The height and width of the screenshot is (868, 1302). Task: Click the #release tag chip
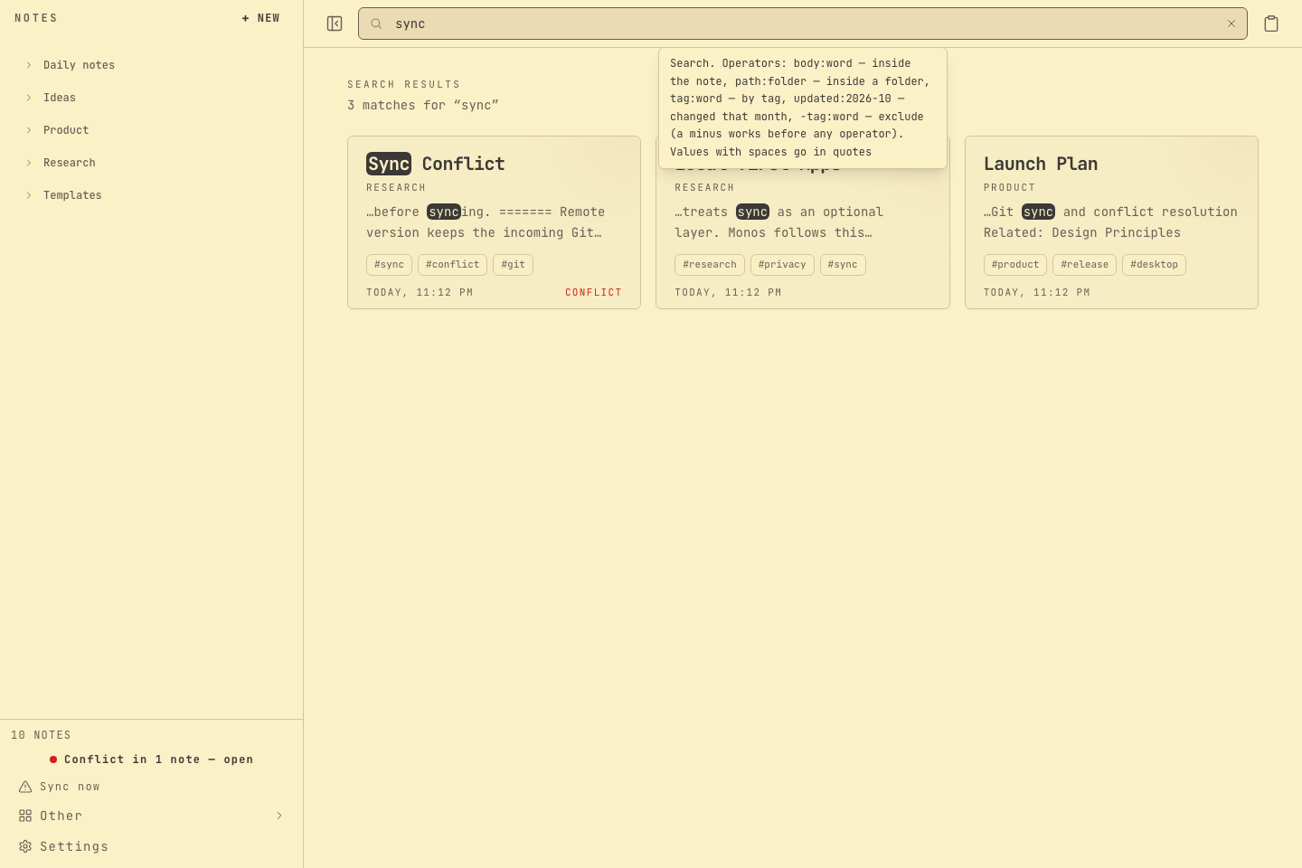pyautogui.click(x=1084, y=265)
